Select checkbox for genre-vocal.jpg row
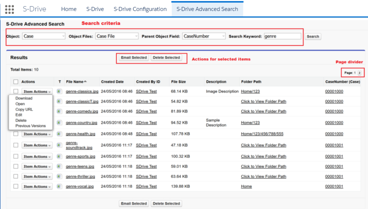The height and width of the screenshot is (209, 368). pyautogui.click(x=16, y=187)
